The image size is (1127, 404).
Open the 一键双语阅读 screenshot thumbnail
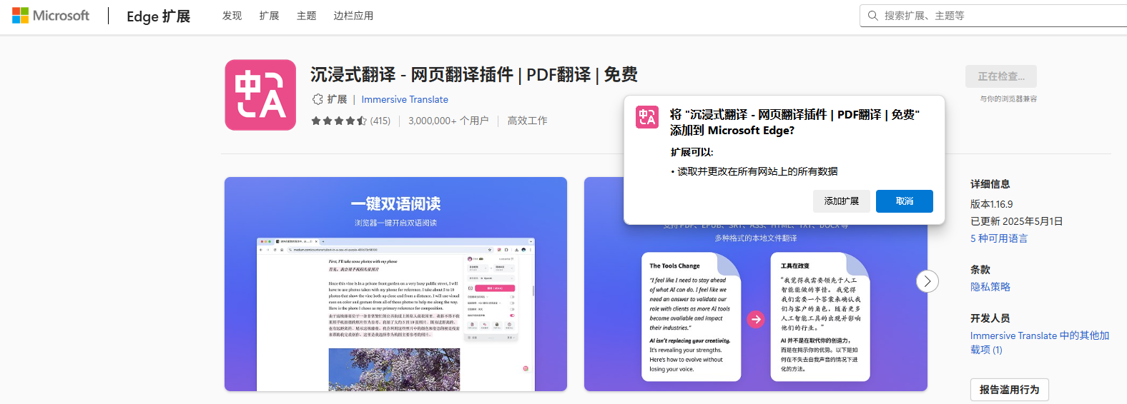tap(395, 284)
